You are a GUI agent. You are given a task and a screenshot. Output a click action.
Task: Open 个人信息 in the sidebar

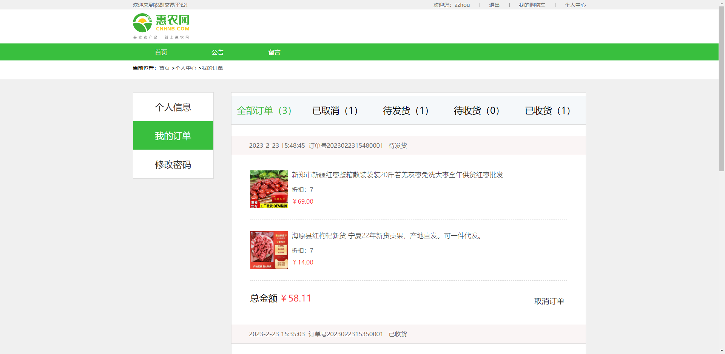[173, 107]
